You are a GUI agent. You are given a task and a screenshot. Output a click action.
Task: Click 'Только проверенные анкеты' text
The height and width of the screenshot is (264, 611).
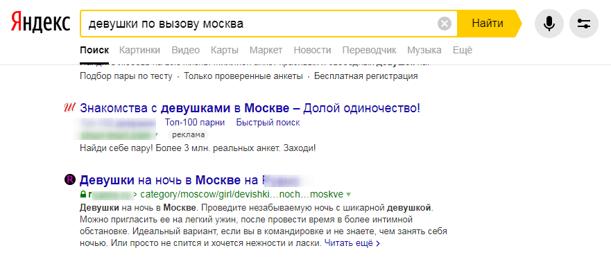[243, 76]
